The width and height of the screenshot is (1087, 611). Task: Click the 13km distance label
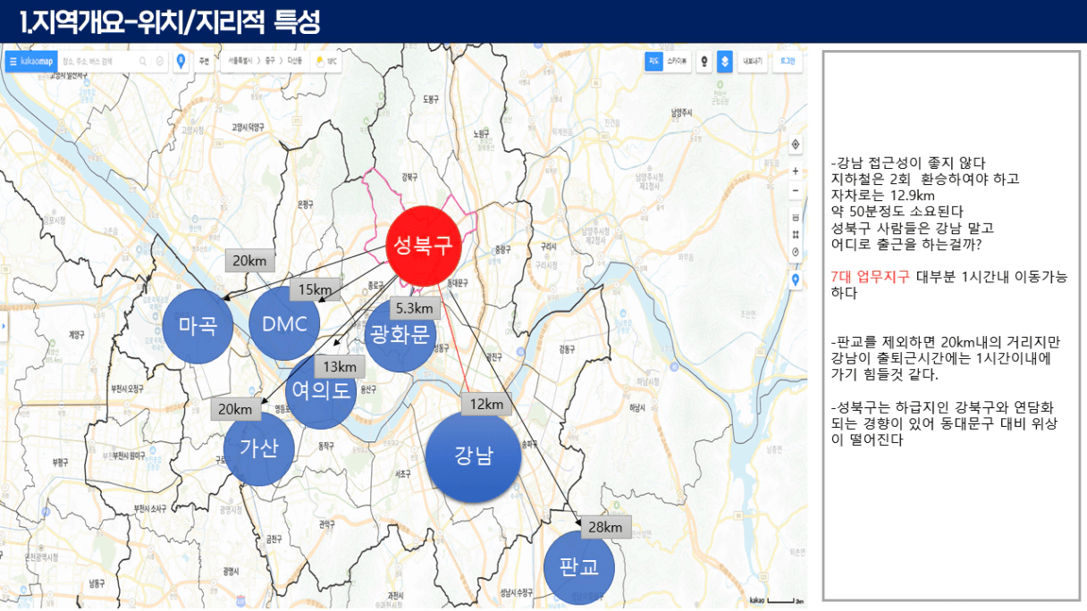click(340, 366)
